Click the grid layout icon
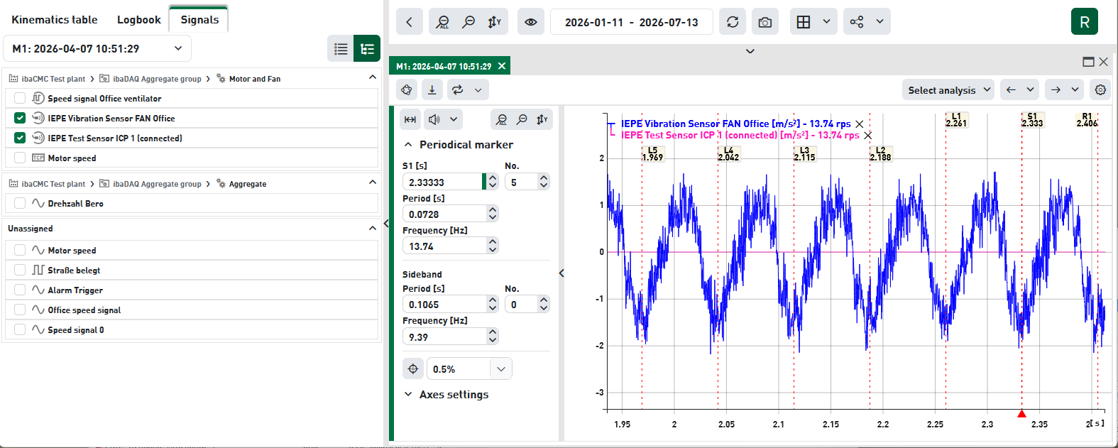The width and height of the screenshot is (1118, 448). pyautogui.click(x=804, y=22)
